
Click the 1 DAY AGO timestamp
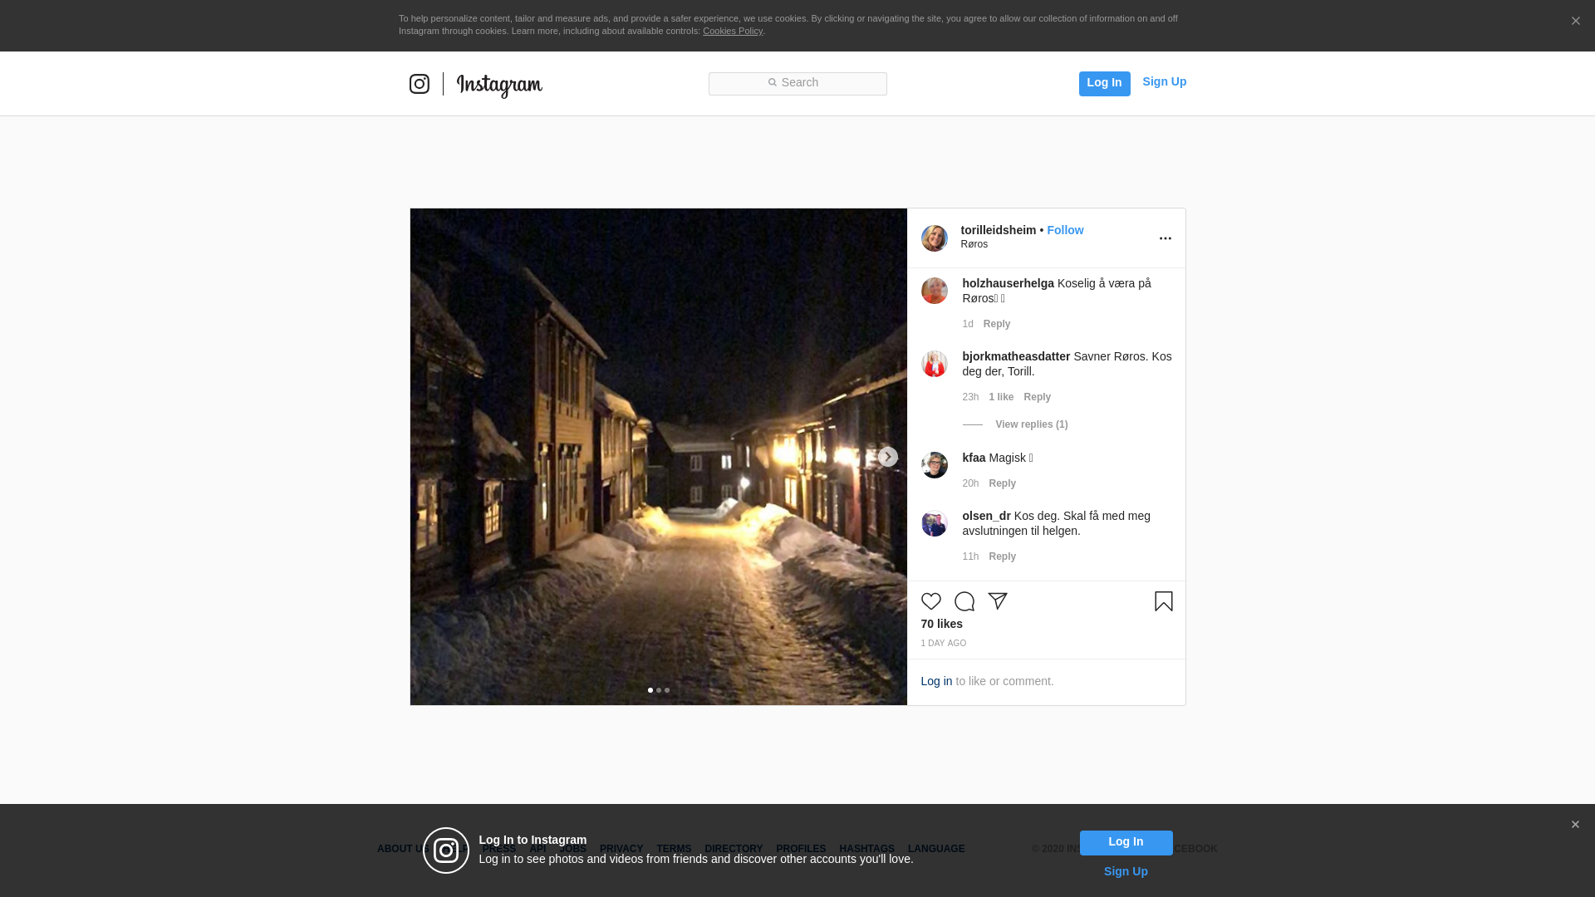[944, 644]
